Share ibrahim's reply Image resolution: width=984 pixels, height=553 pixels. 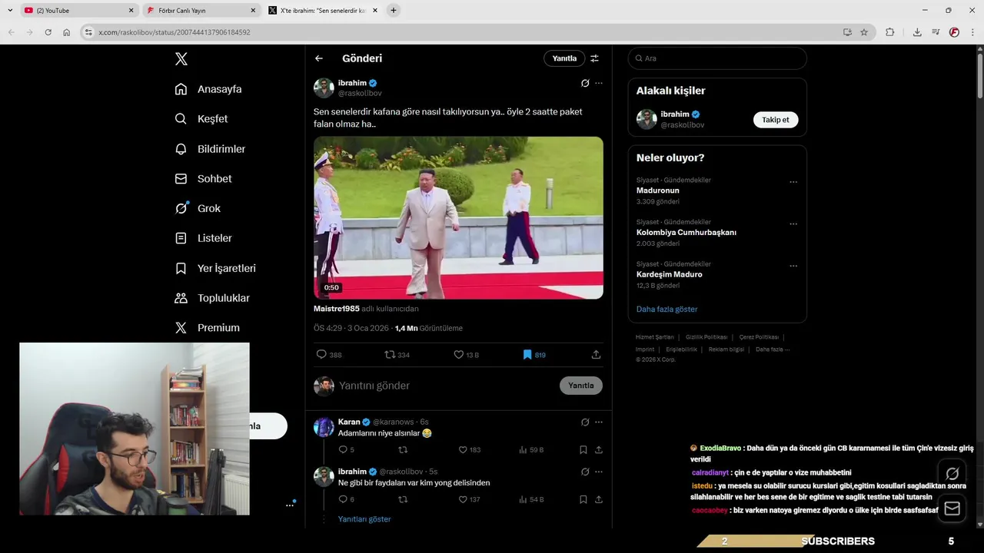point(599,499)
